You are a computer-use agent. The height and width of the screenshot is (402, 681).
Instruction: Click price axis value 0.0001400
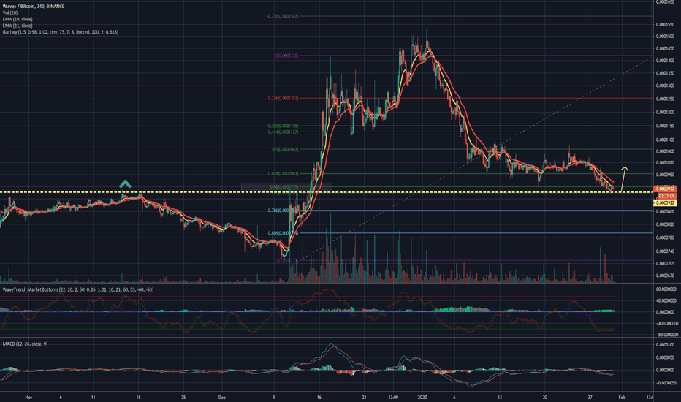point(665,61)
